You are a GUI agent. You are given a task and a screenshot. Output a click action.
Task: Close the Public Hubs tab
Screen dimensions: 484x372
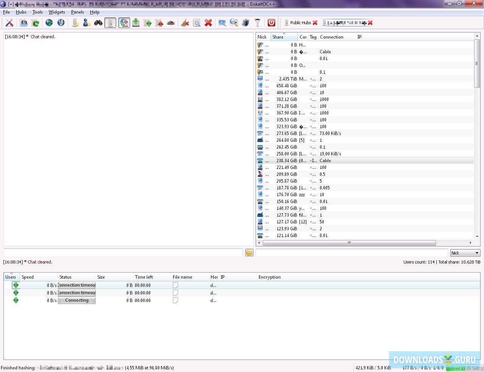point(315,23)
